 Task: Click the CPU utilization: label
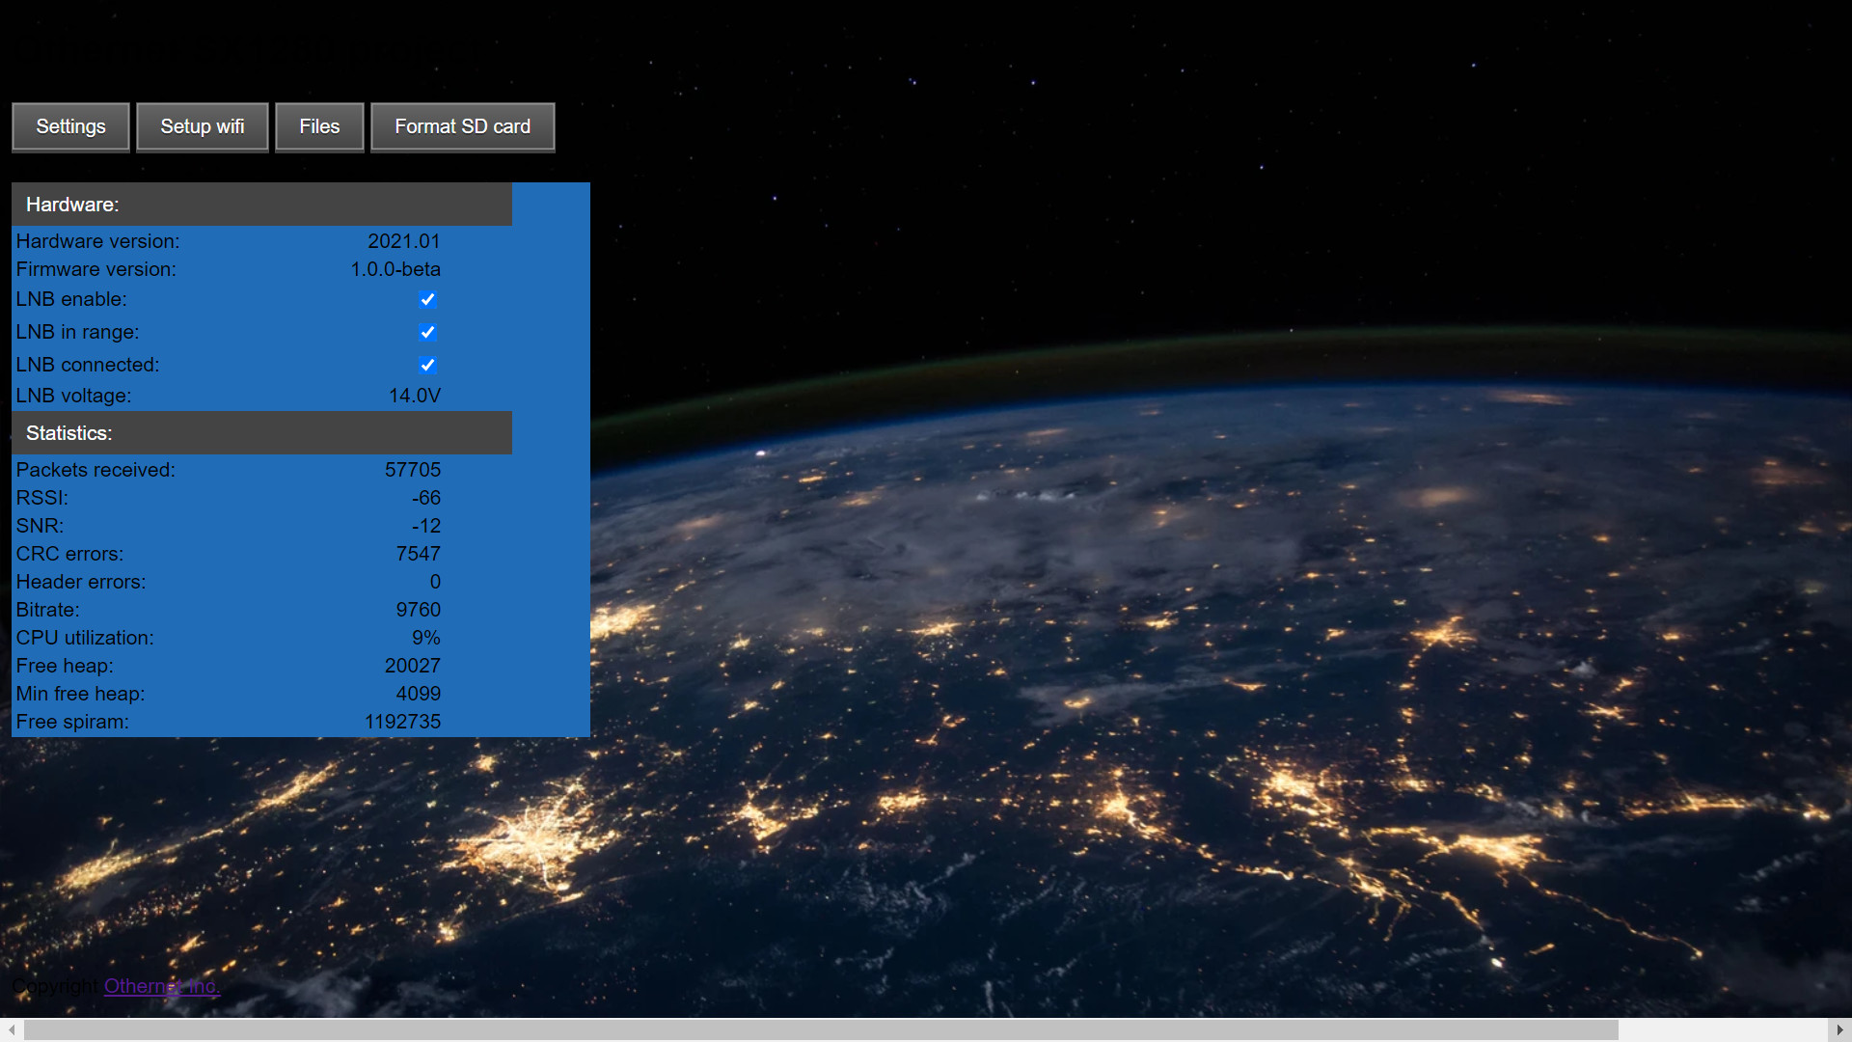click(x=85, y=638)
